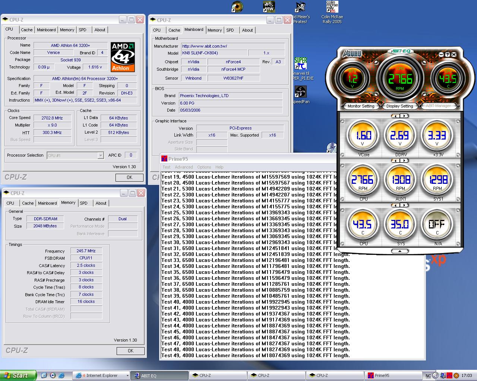The width and height of the screenshot is (477, 381).
Task: Page voltage row left in ABIT EQ
Action: 396,116
